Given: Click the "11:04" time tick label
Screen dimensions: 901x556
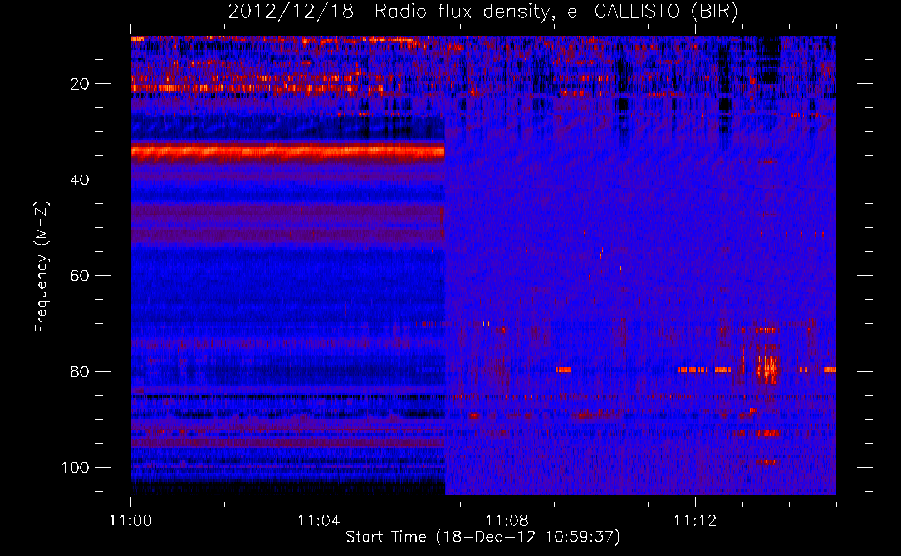Looking at the screenshot, I should (319, 521).
